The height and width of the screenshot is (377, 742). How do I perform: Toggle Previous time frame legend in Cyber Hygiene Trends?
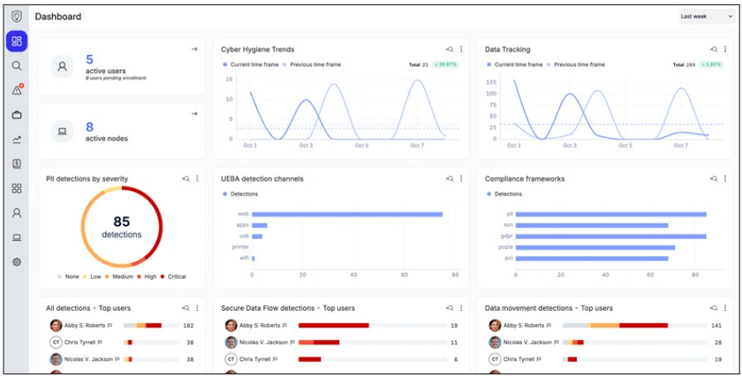pos(313,64)
